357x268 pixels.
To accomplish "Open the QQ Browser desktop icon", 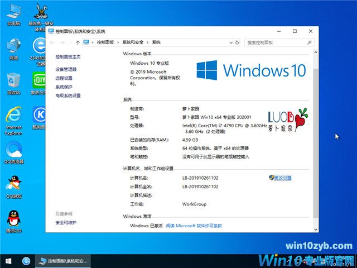I will pos(14,152).
